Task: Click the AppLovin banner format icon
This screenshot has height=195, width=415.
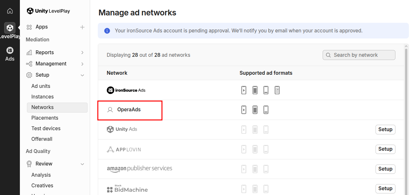Action: pyautogui.click(x=266, y=149)
